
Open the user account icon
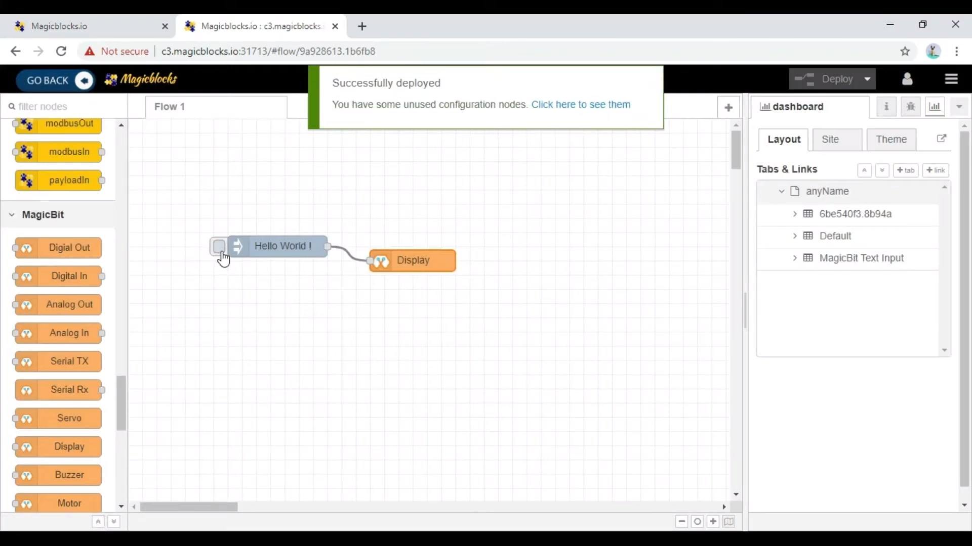point(907,79)
